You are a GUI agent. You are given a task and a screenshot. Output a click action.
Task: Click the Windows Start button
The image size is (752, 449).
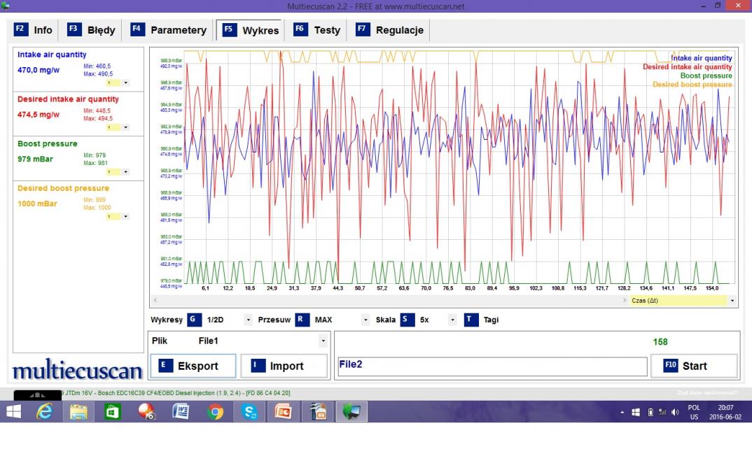(x=13, y=413)
